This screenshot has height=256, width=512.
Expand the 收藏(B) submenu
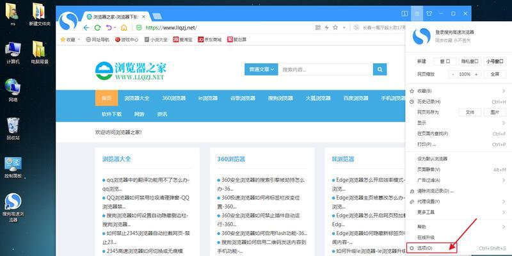[x=458, y=91]
